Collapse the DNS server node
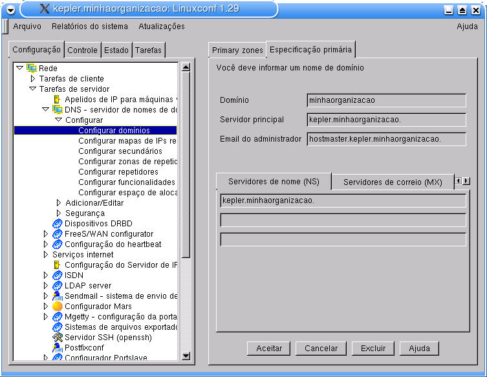This screenshot has width=487, height=377. (46, 109)
